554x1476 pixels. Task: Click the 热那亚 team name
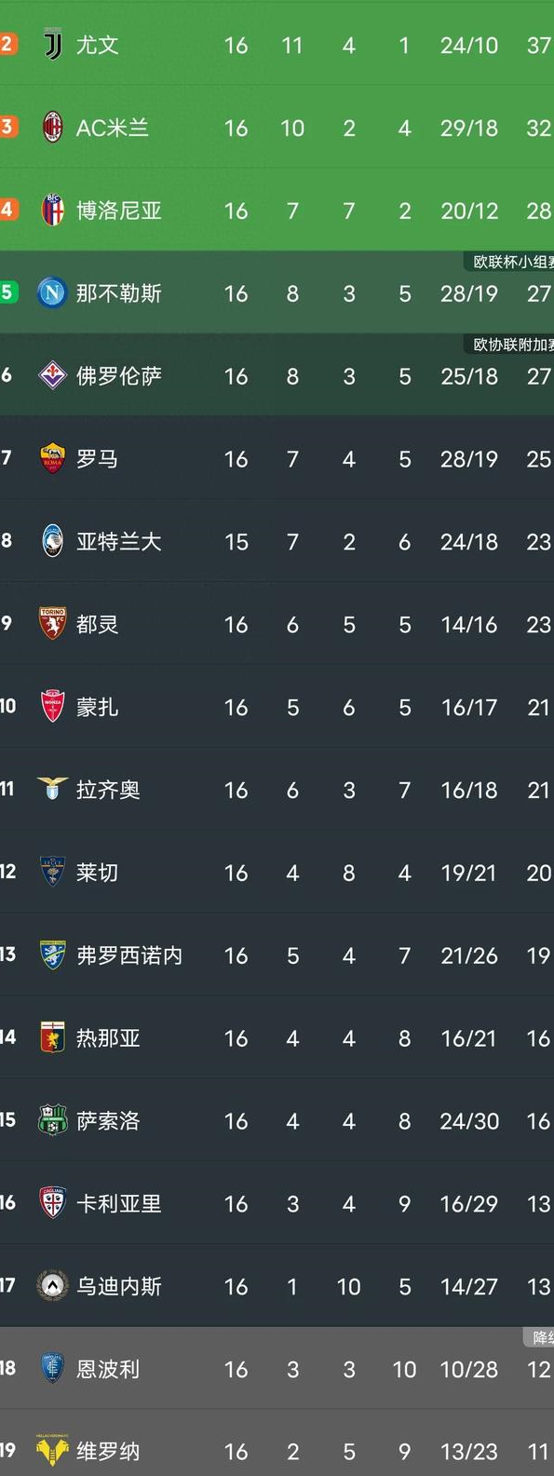(x=108, y=1038)
